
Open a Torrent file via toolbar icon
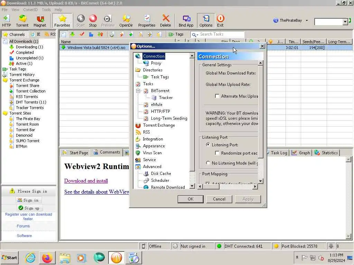[x=22, y=21]
